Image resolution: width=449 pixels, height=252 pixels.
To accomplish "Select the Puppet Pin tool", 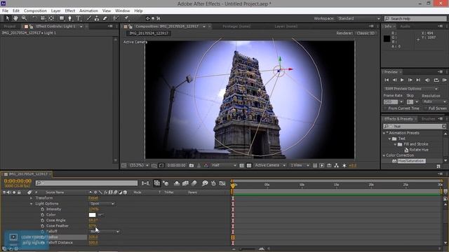I will (x=126, y=18).
